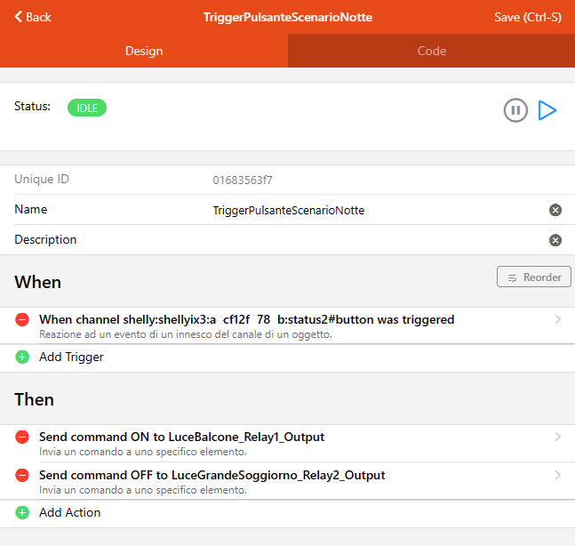Click the IDLE status badge
The image size is (575, 546).
point(87,108)
